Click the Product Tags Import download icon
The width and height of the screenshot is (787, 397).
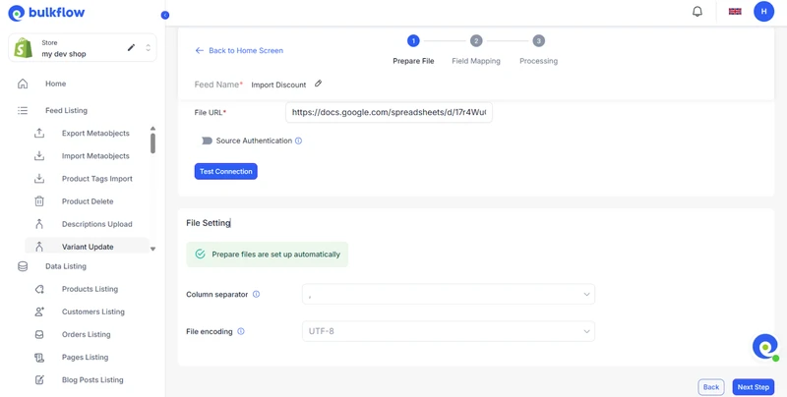39,179
